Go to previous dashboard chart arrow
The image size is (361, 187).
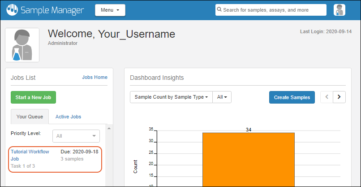pyautogui.click(x=327, y=97)
